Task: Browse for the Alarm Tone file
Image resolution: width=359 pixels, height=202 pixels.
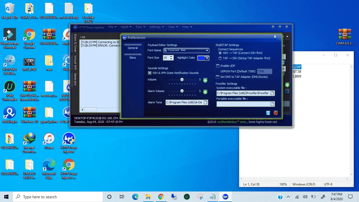Action: [x=206, y=102]
